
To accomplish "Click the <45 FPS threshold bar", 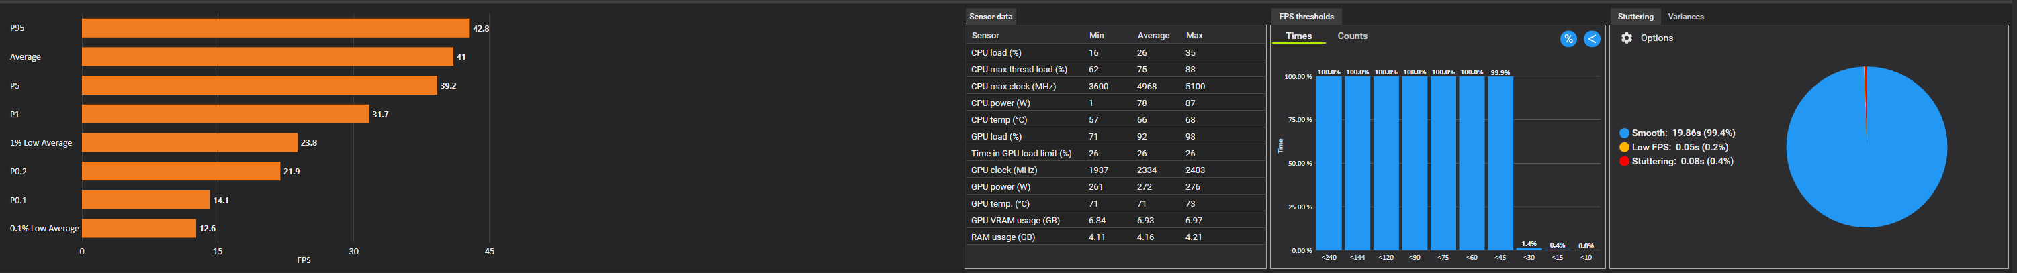I will 1499,163.
